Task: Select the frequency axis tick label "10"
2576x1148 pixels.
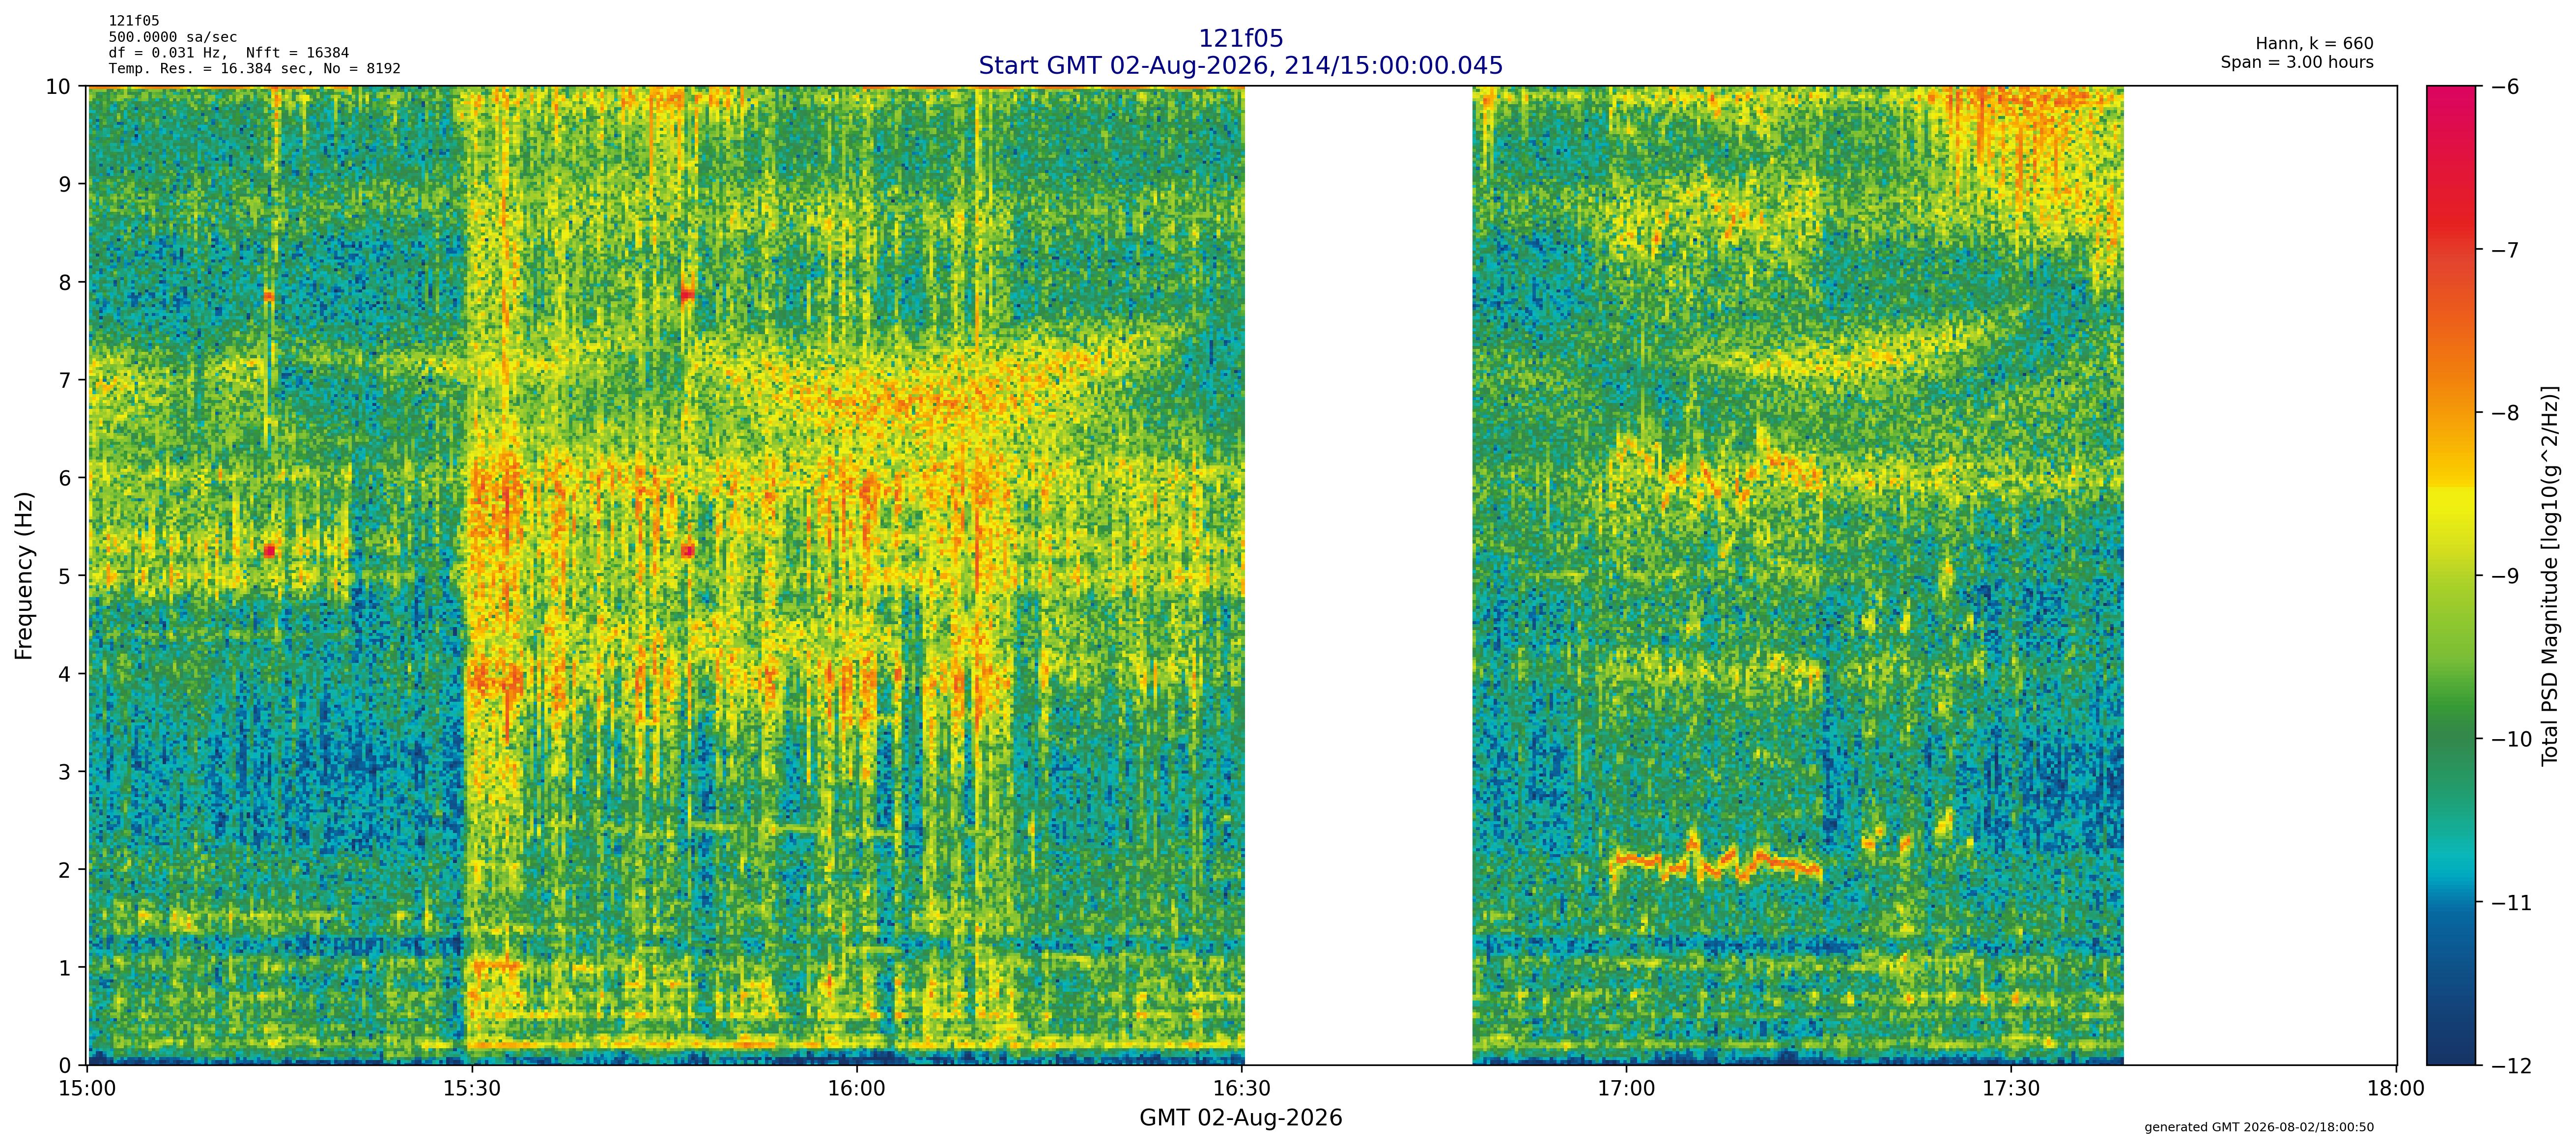Action: (x=59, y=86)
